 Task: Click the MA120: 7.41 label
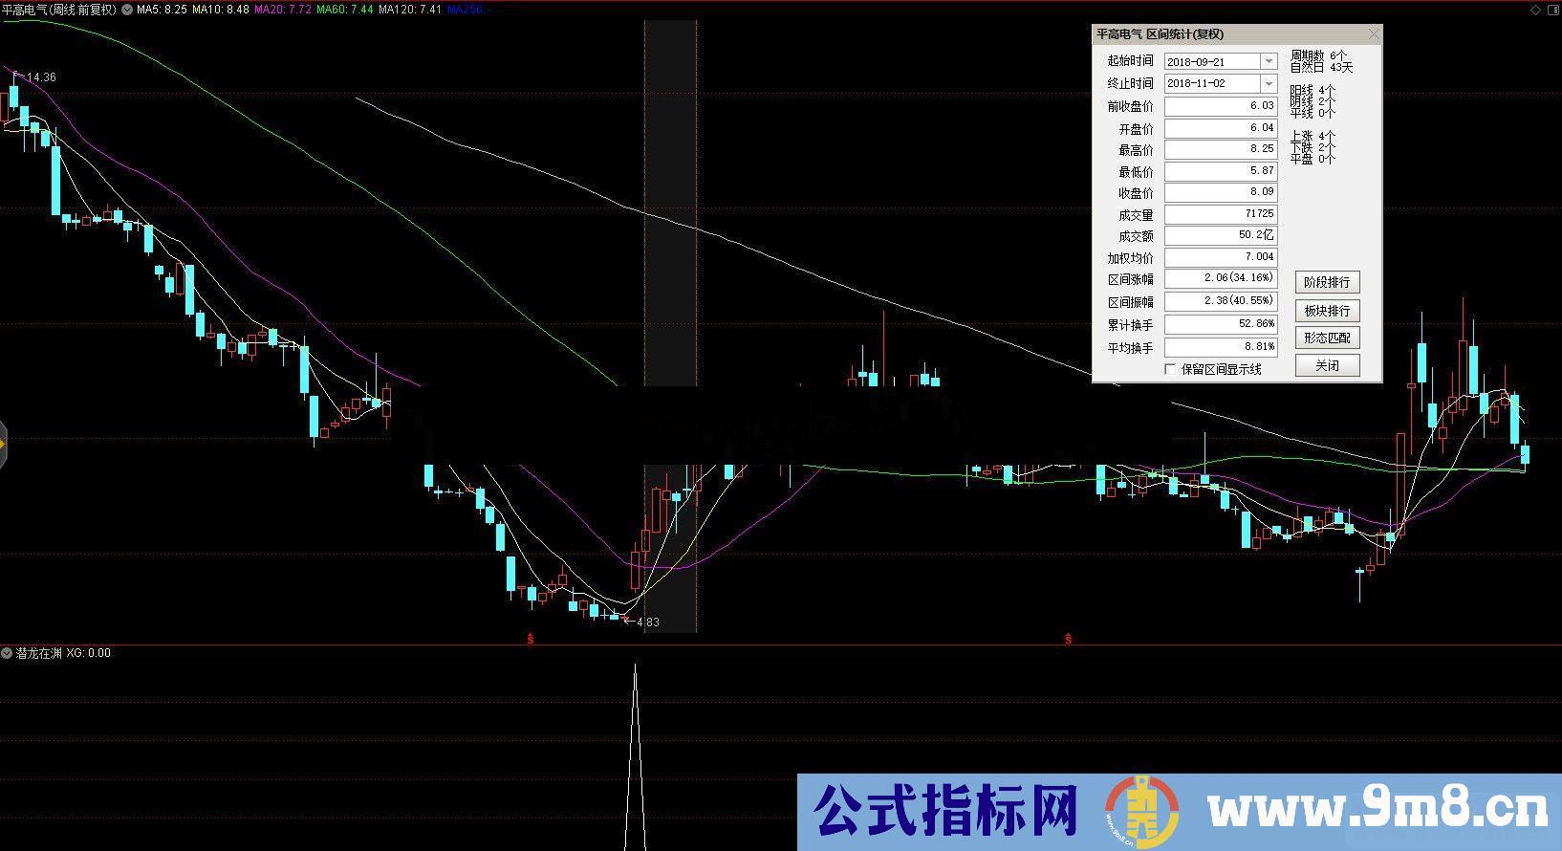coord(410,10)
